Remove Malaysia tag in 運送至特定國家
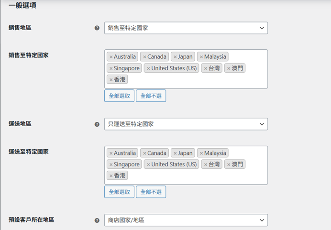 click(201, 153)
